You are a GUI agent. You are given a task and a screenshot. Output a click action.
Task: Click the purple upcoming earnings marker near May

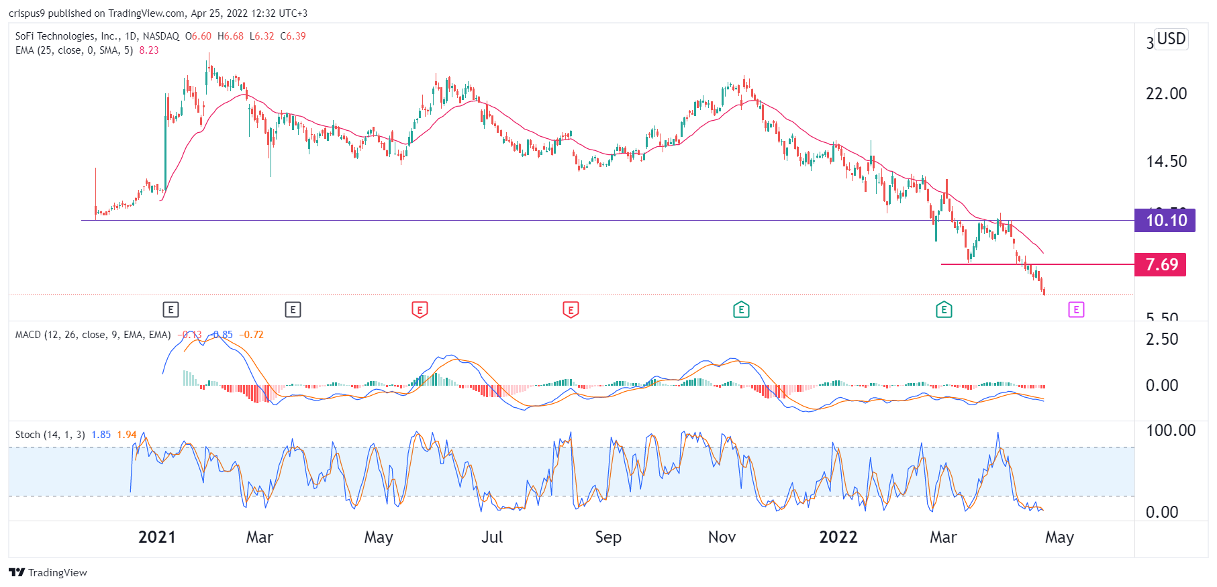coord(1076,309)
